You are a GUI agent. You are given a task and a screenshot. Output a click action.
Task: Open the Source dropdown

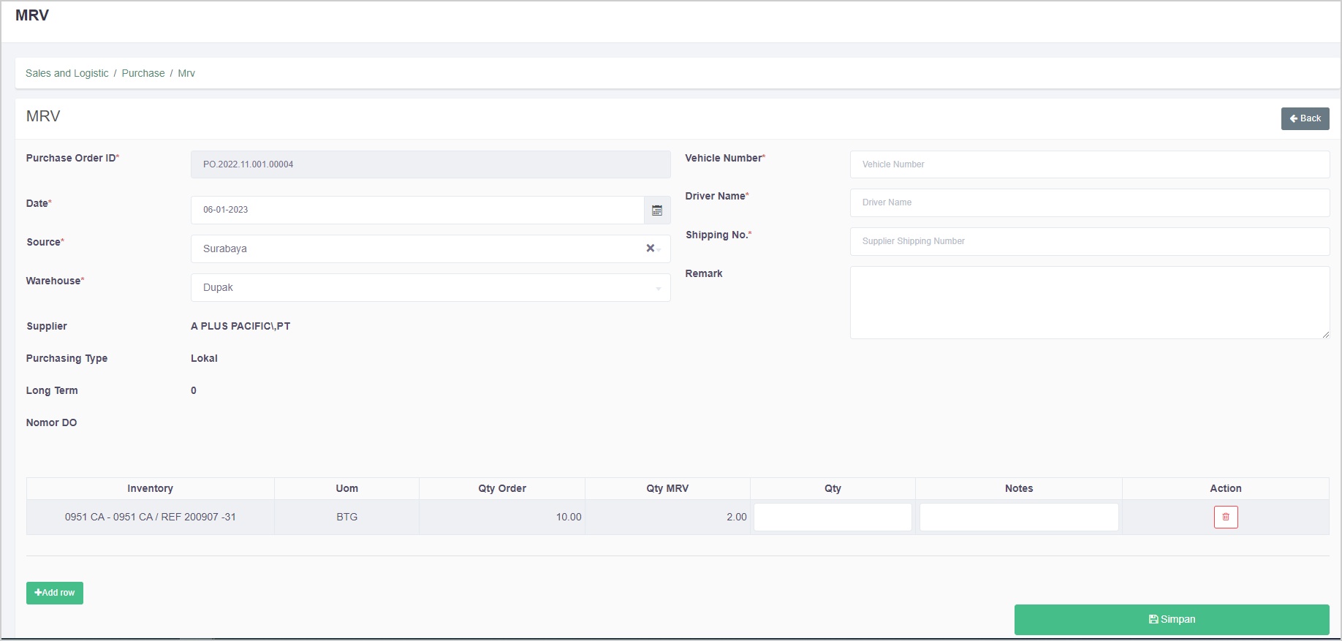(417, 249)
